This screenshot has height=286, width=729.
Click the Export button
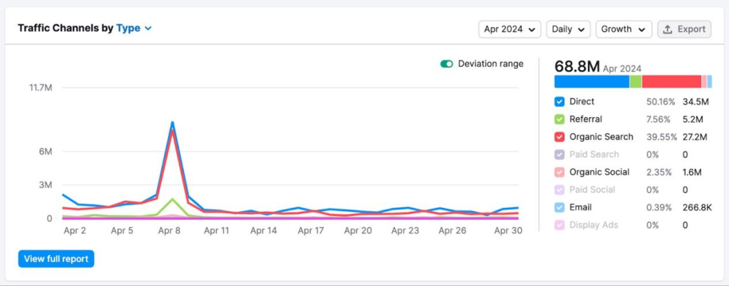pyautogui.click(x=684, y=30)
